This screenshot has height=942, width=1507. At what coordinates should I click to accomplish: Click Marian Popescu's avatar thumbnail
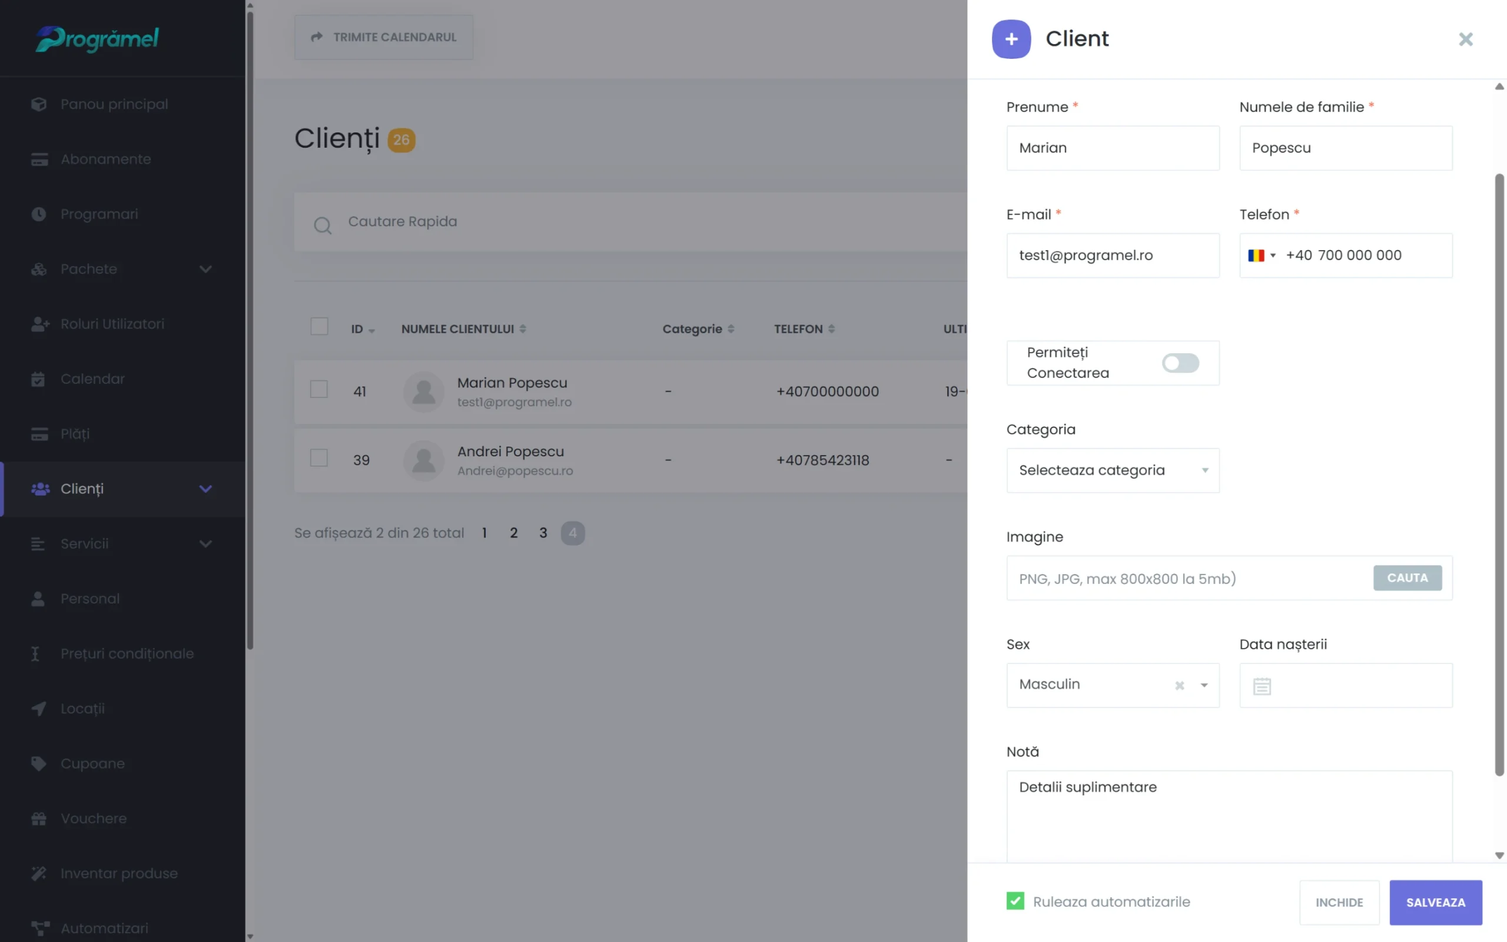tap(423, 392)
